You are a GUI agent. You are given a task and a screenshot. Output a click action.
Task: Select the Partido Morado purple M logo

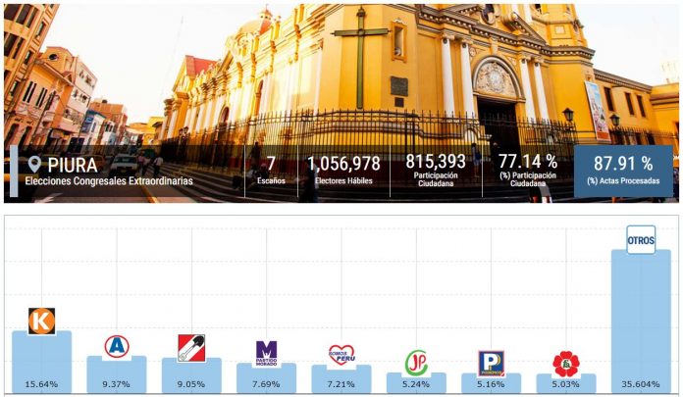click(266, 351)
